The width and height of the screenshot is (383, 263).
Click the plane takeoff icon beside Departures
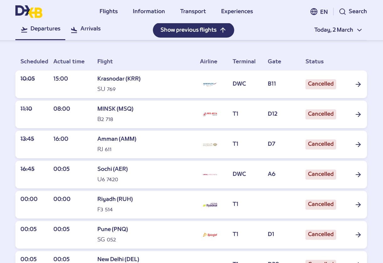click(x=24, y=29)
